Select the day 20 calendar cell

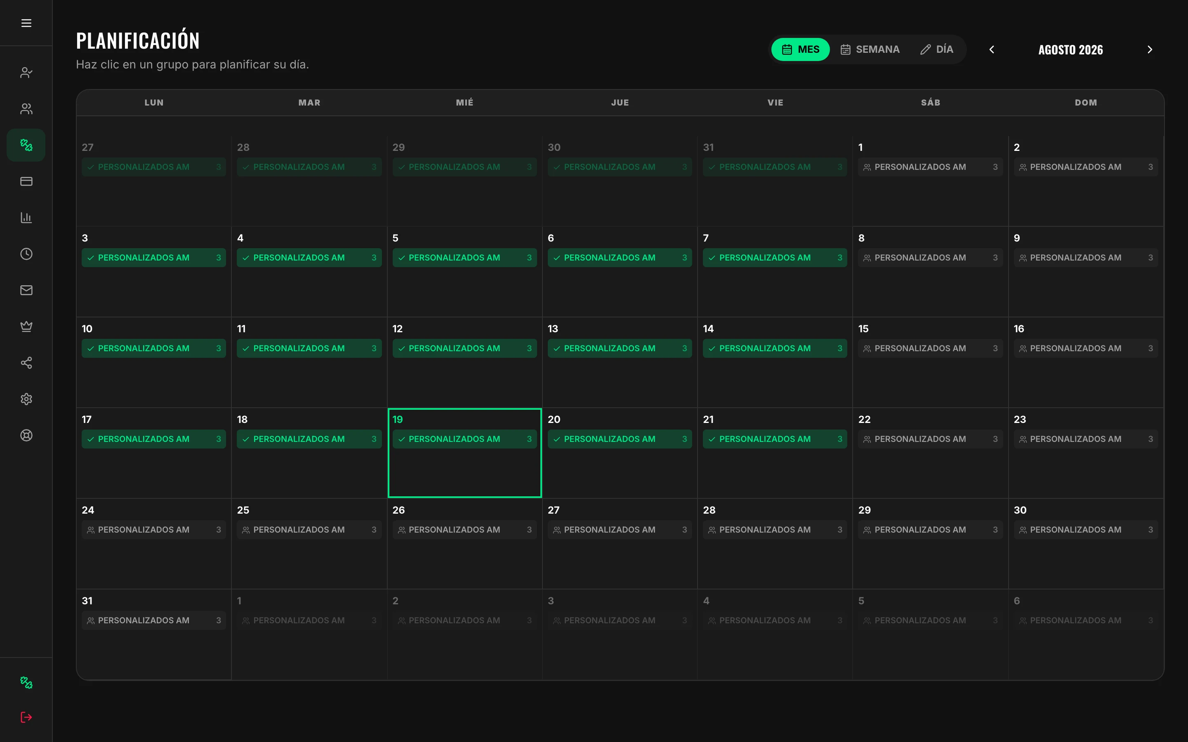[x=620, y=453]
